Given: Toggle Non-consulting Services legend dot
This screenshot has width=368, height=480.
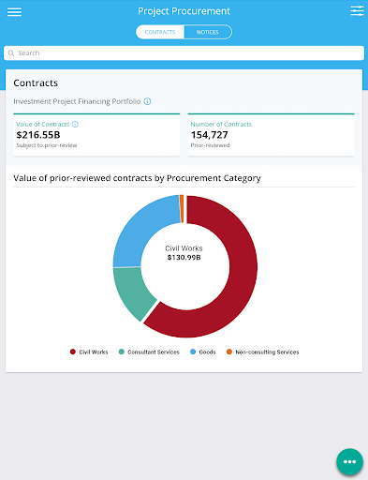Looking at the screenshot, I should click(229, 352).
